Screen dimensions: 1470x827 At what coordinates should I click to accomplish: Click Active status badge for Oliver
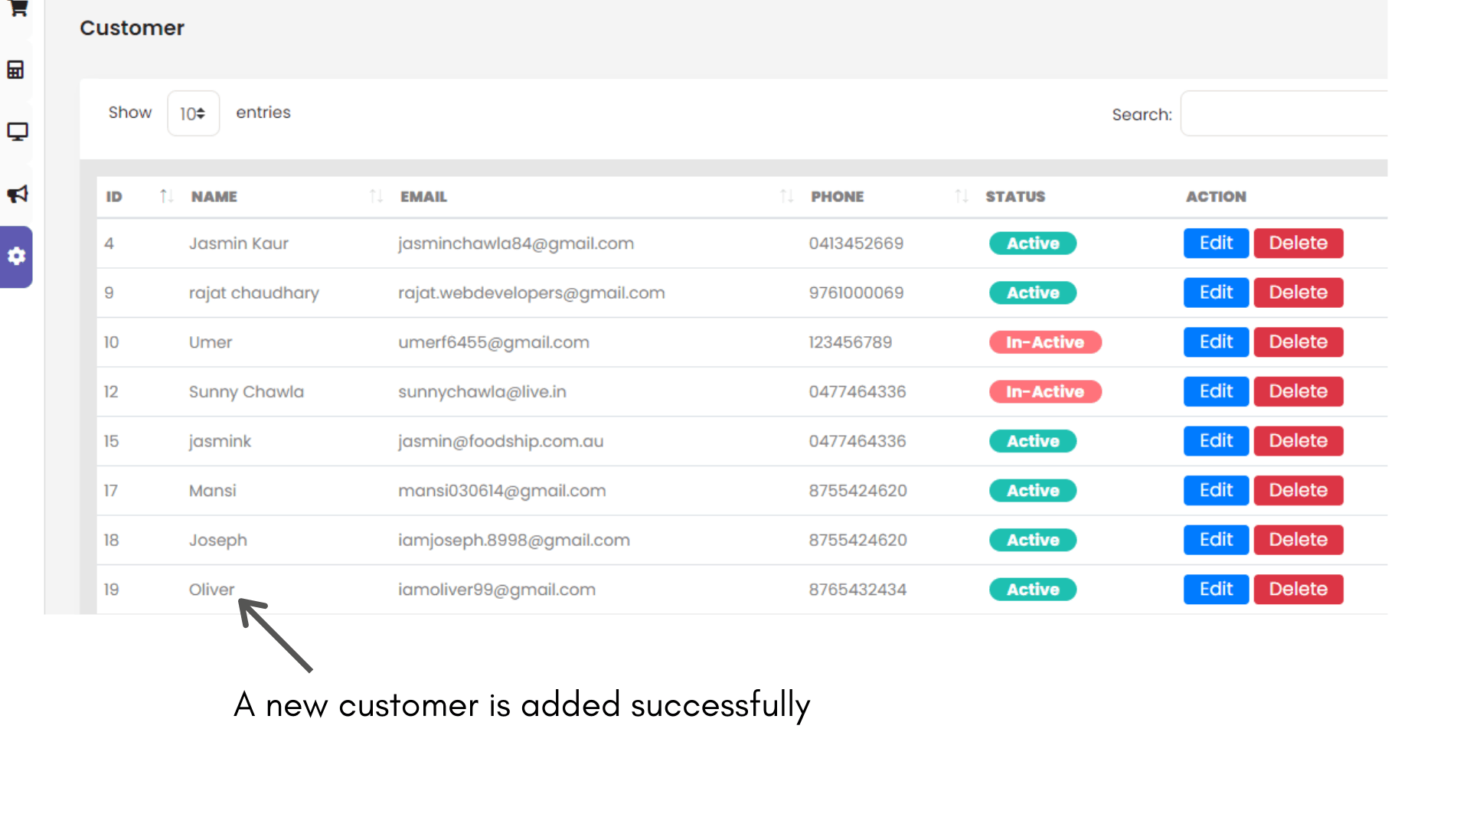click(1032, 590)
